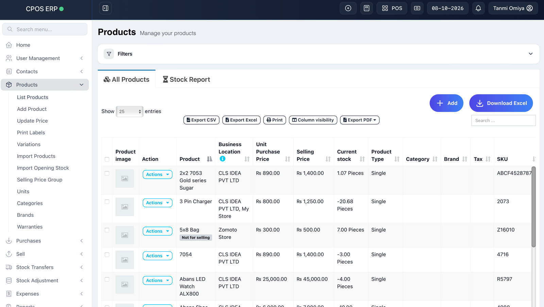Click the Home icon in sidebar
Image resolution: width=544 pixels, height=307 pixels.
(9, 45)
